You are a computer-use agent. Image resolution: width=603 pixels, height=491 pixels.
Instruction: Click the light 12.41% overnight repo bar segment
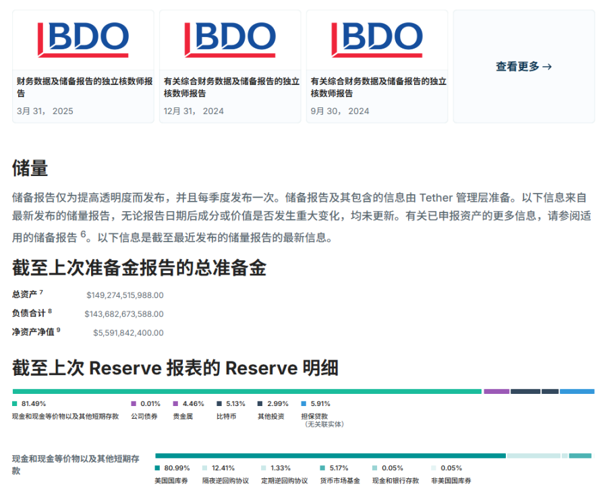[x=534, y=456]
